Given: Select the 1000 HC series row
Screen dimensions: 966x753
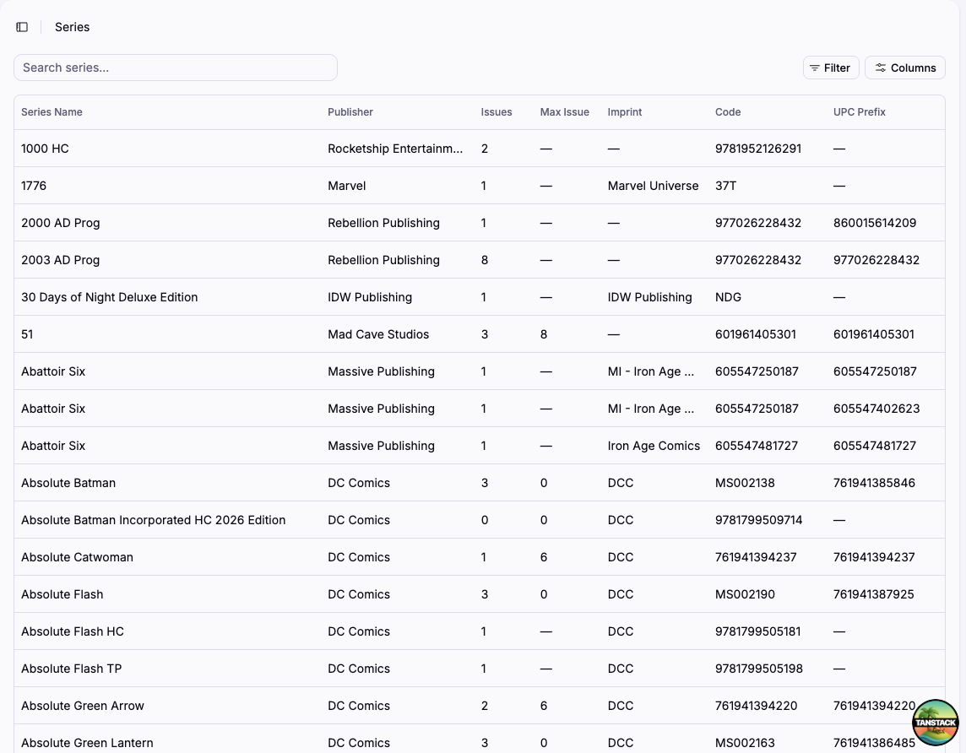Looking at the screenshot, I should (x=480, y=149).
